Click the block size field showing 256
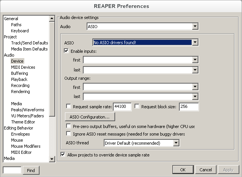The image size is (242, 177). point(189,107)
